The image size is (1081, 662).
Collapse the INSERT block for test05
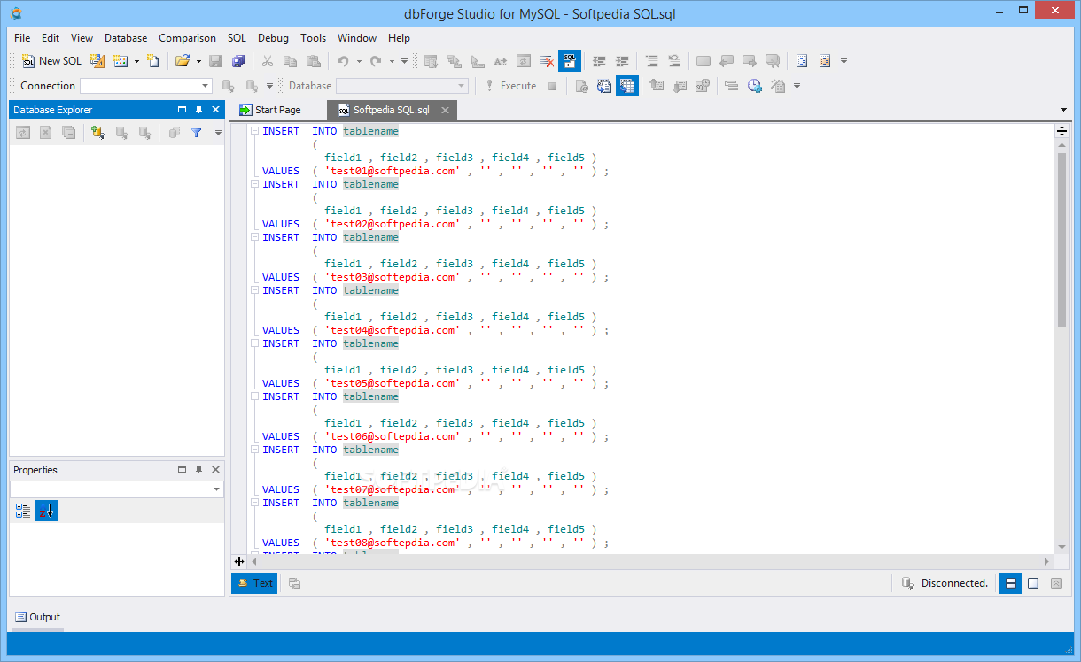click(x=254, y=343)
